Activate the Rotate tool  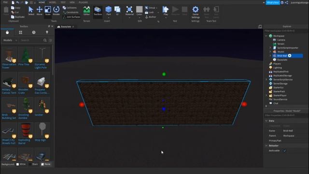[56, 11]
